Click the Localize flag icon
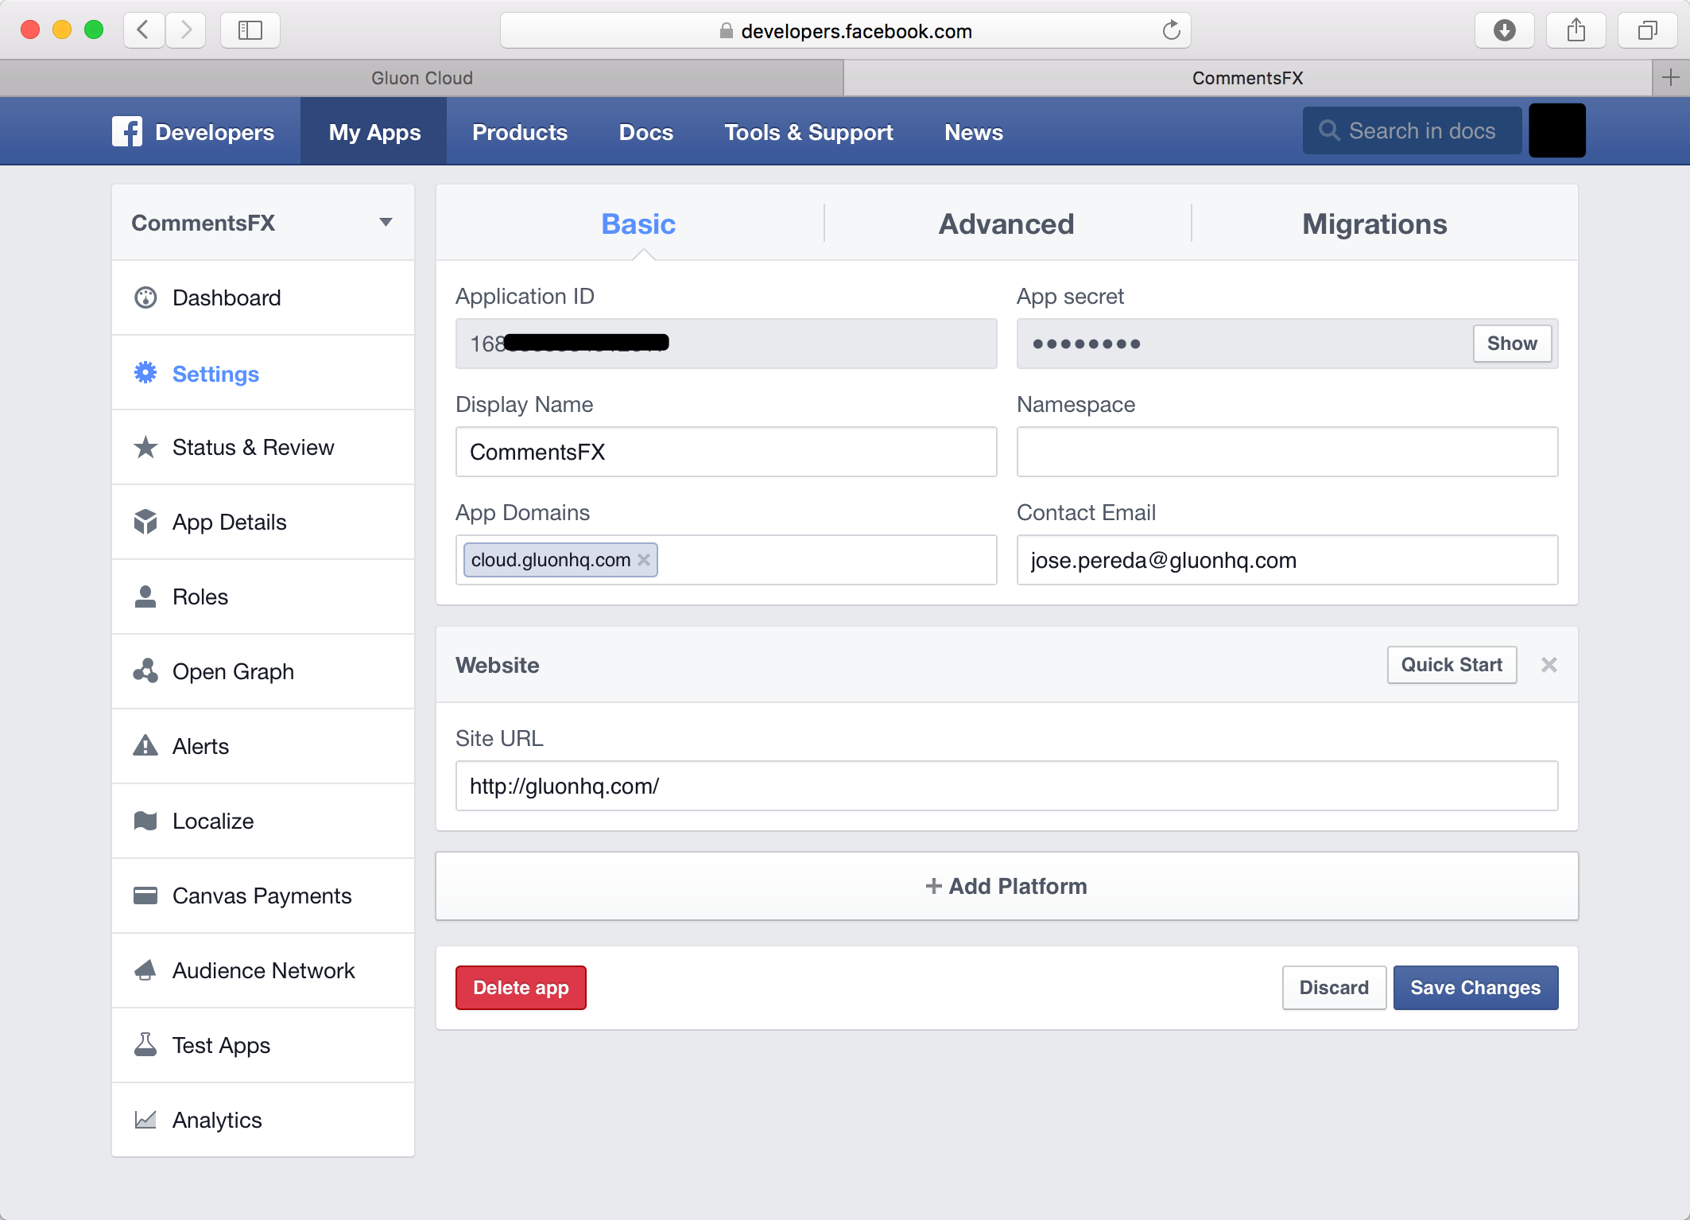 (x=145, y=821)
